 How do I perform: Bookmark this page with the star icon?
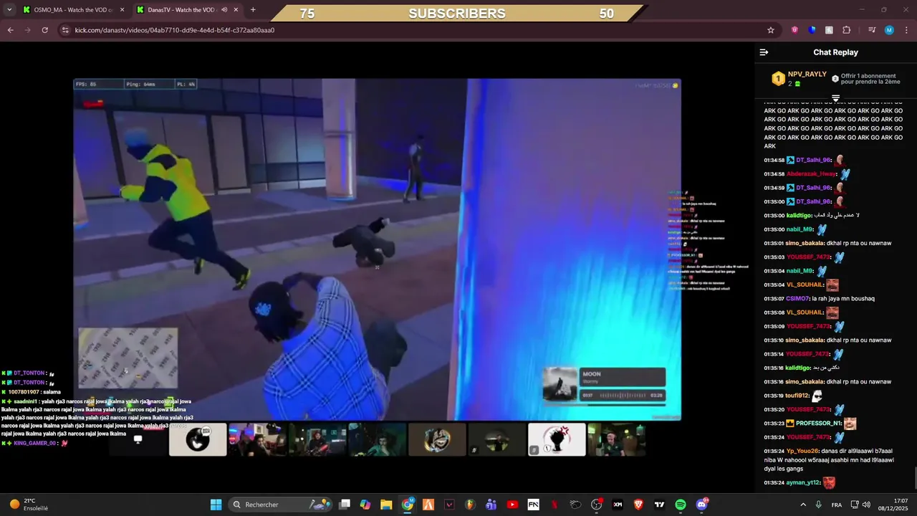pos(771,30)
